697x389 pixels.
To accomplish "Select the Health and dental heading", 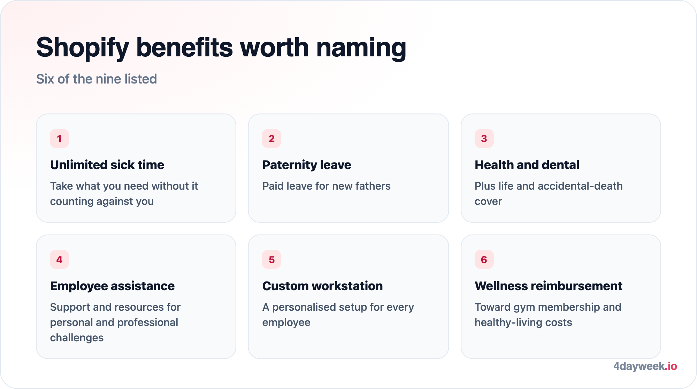I will tap(527, 165).
